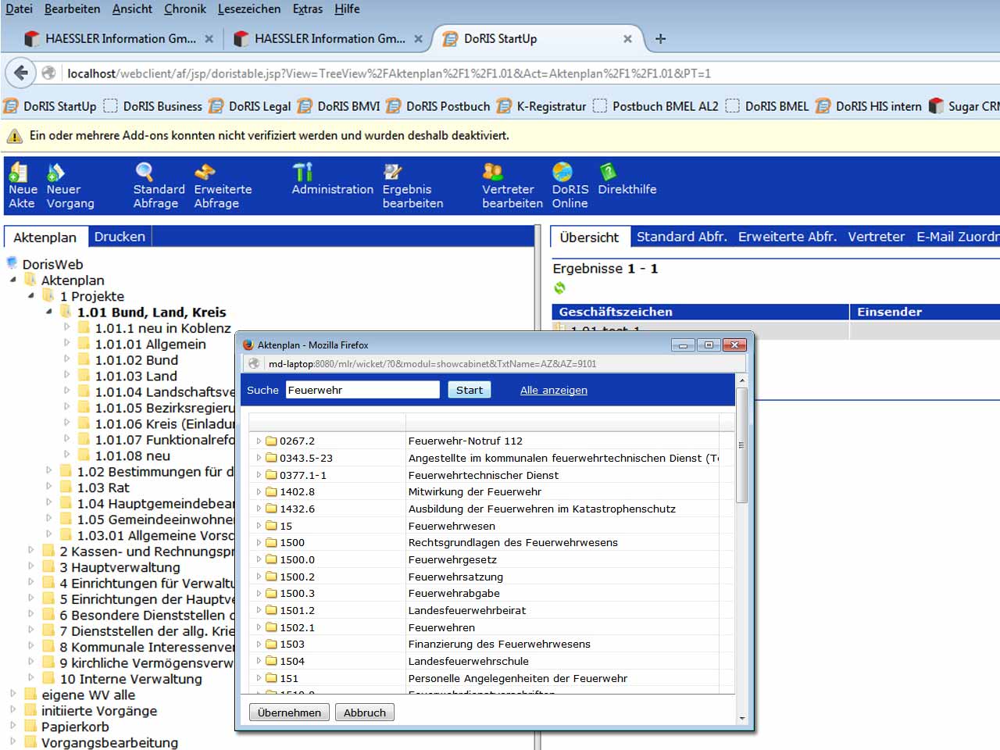Image resolution: width=1000 pixels, height=750 pixels.
Task: Open the Datei menu
Action: click(x=19, y=9)
